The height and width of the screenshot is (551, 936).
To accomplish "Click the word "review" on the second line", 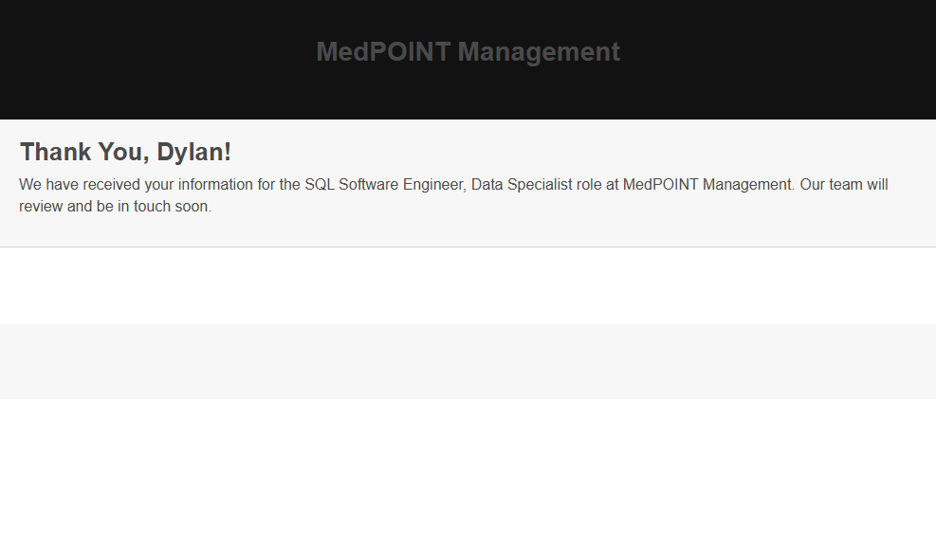I will (41, 207).
